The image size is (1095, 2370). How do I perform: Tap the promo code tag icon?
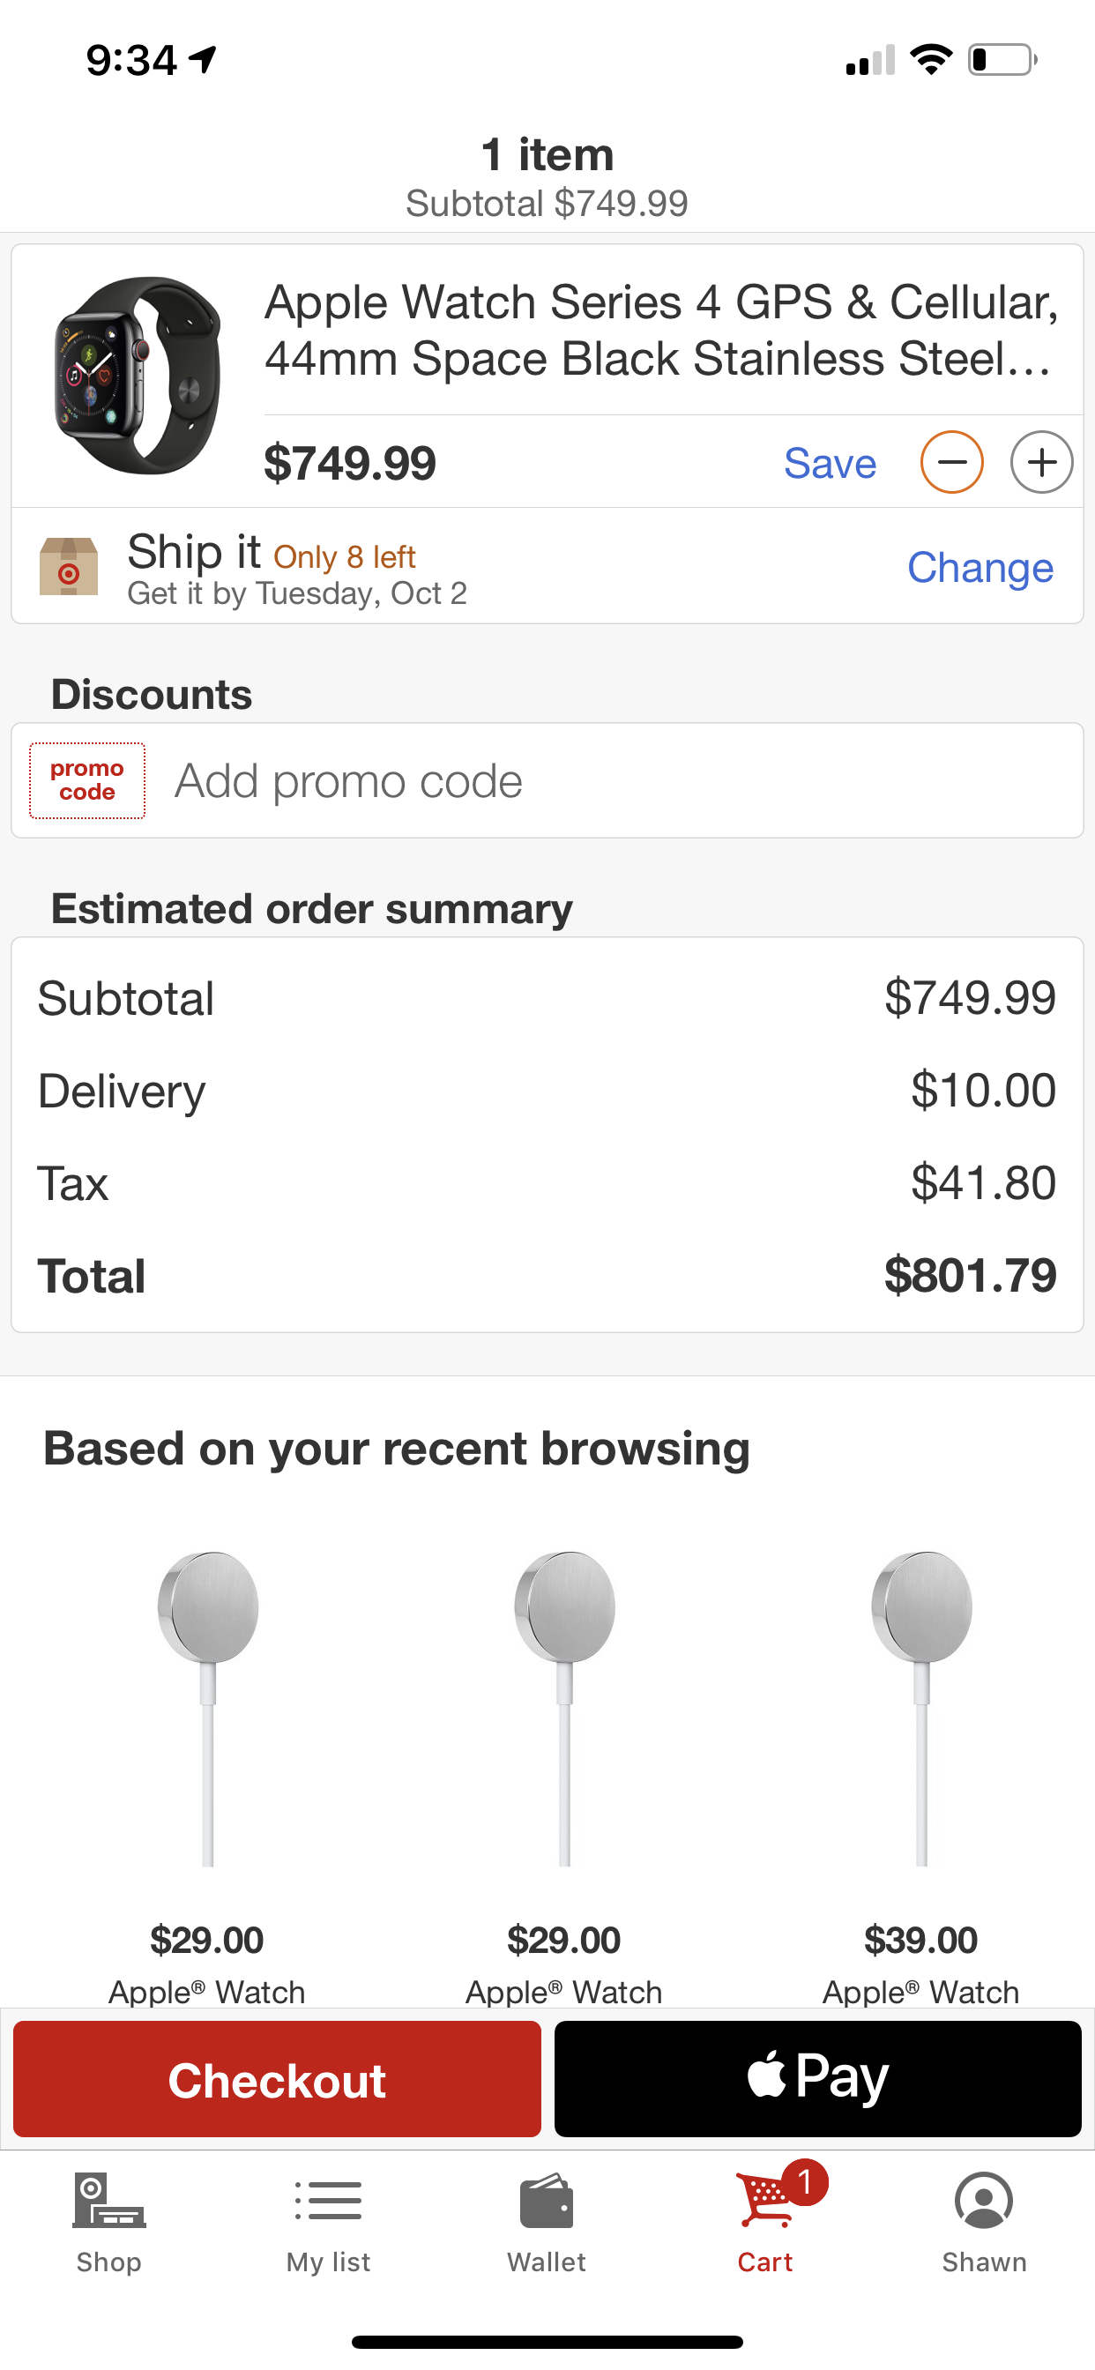[87, 780]
